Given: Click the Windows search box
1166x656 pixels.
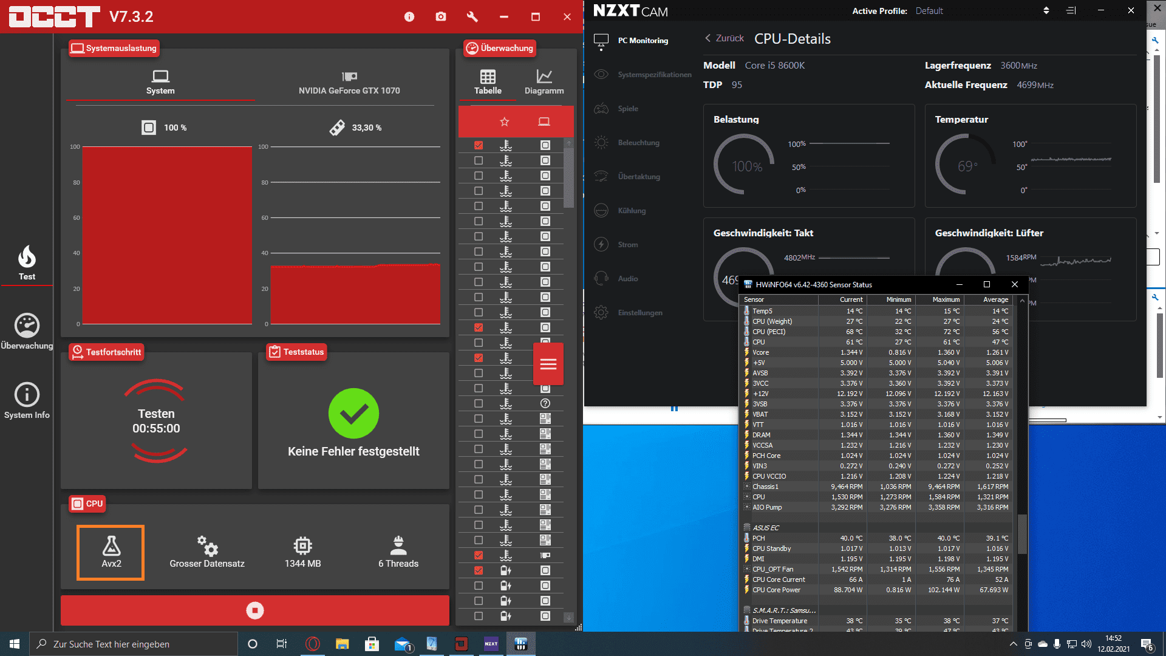Looking at the screenshot, I should (x=134, y=644).
